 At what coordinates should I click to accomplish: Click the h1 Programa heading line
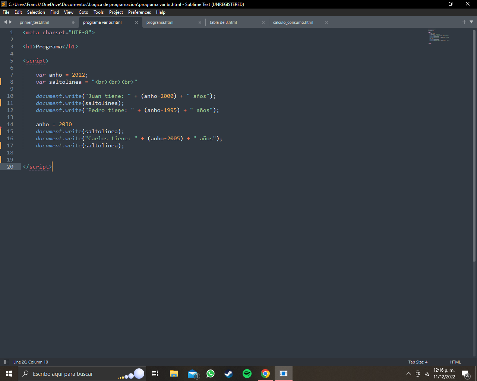(51, 47)
